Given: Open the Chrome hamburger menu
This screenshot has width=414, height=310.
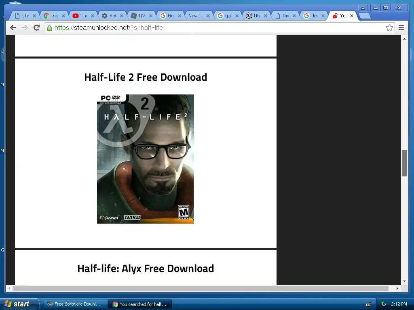Looking at the screenshot, I should pyautogui.click(x=401, y=28).
